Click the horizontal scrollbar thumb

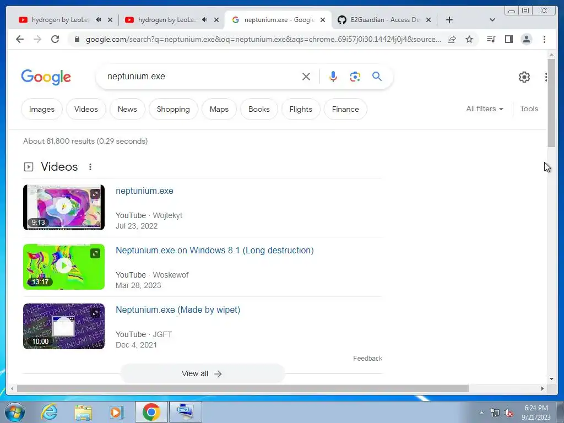coord(243,388)
